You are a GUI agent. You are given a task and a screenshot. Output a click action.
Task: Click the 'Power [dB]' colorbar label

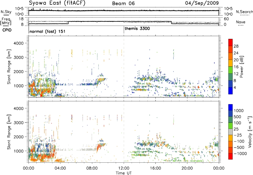click(241, 67)
